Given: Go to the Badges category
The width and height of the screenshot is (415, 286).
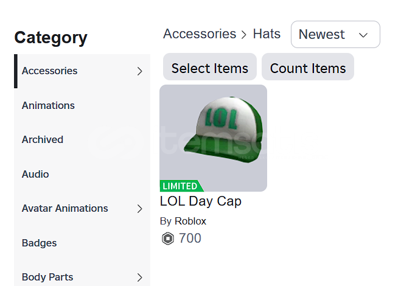Looking at the screenshot, I should click(x=39, y=243).
